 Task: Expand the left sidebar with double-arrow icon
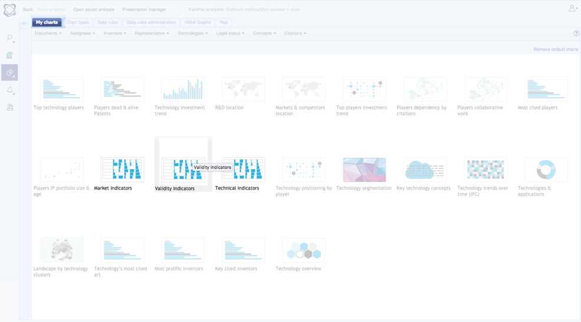coord(24,24)
